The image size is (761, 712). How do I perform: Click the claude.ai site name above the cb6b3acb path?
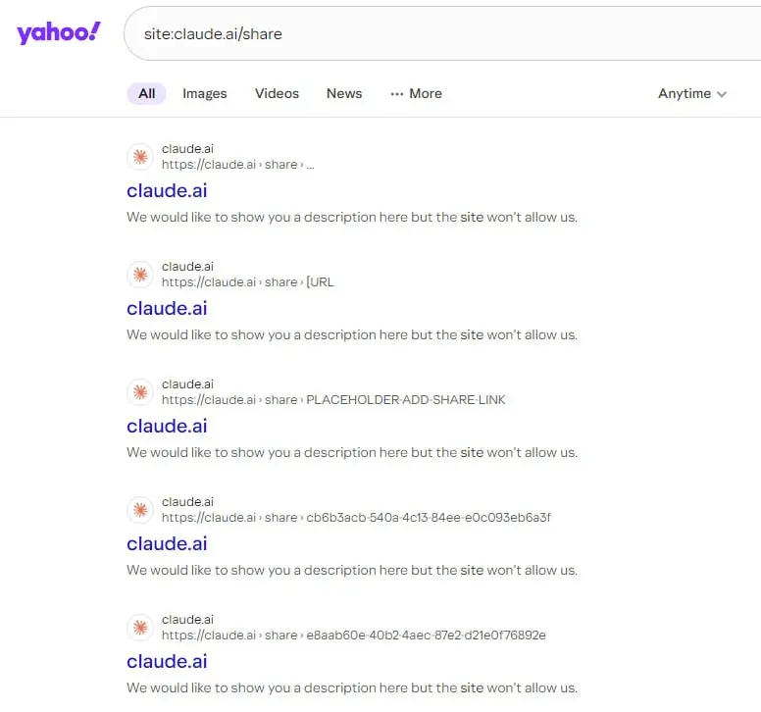(x=187, y=502)
